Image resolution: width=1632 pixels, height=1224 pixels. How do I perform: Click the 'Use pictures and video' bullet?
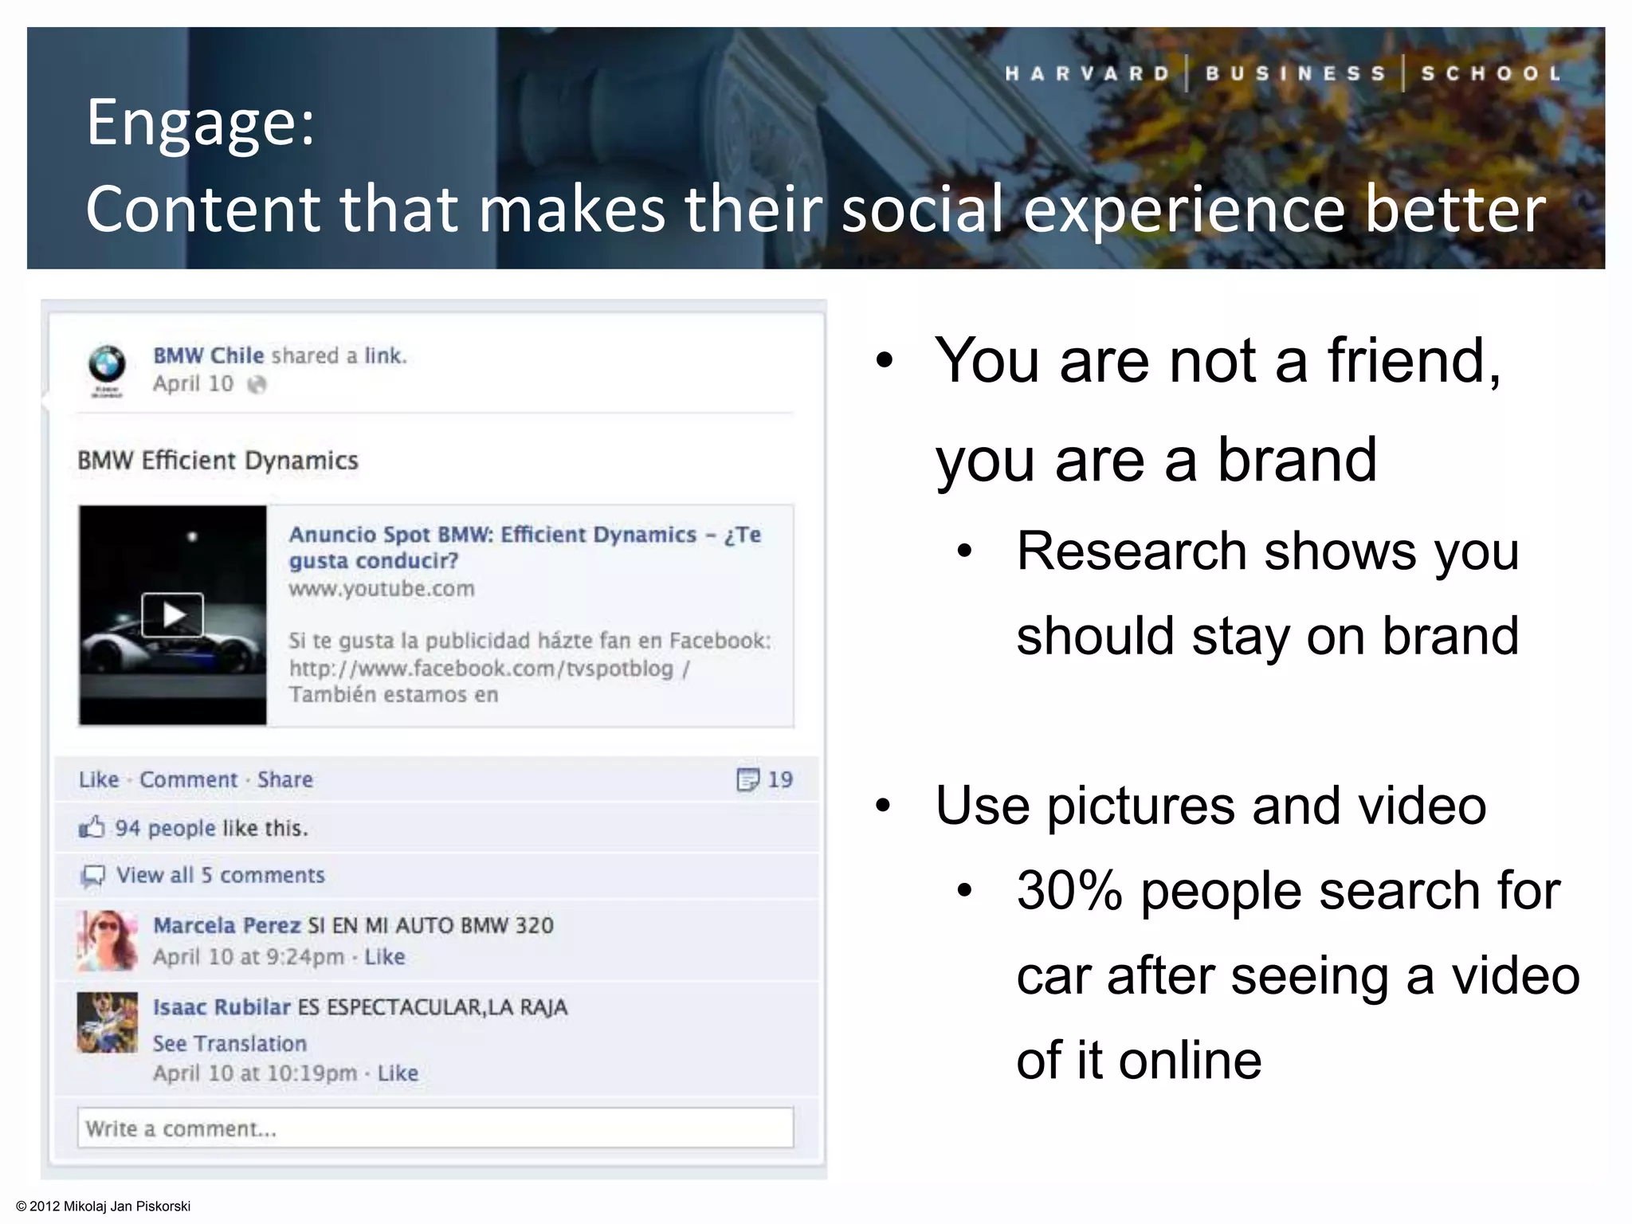click(x=1210, y=806)
